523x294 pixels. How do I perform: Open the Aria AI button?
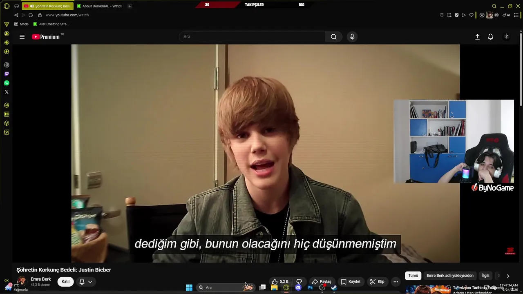tap(506, 15)
